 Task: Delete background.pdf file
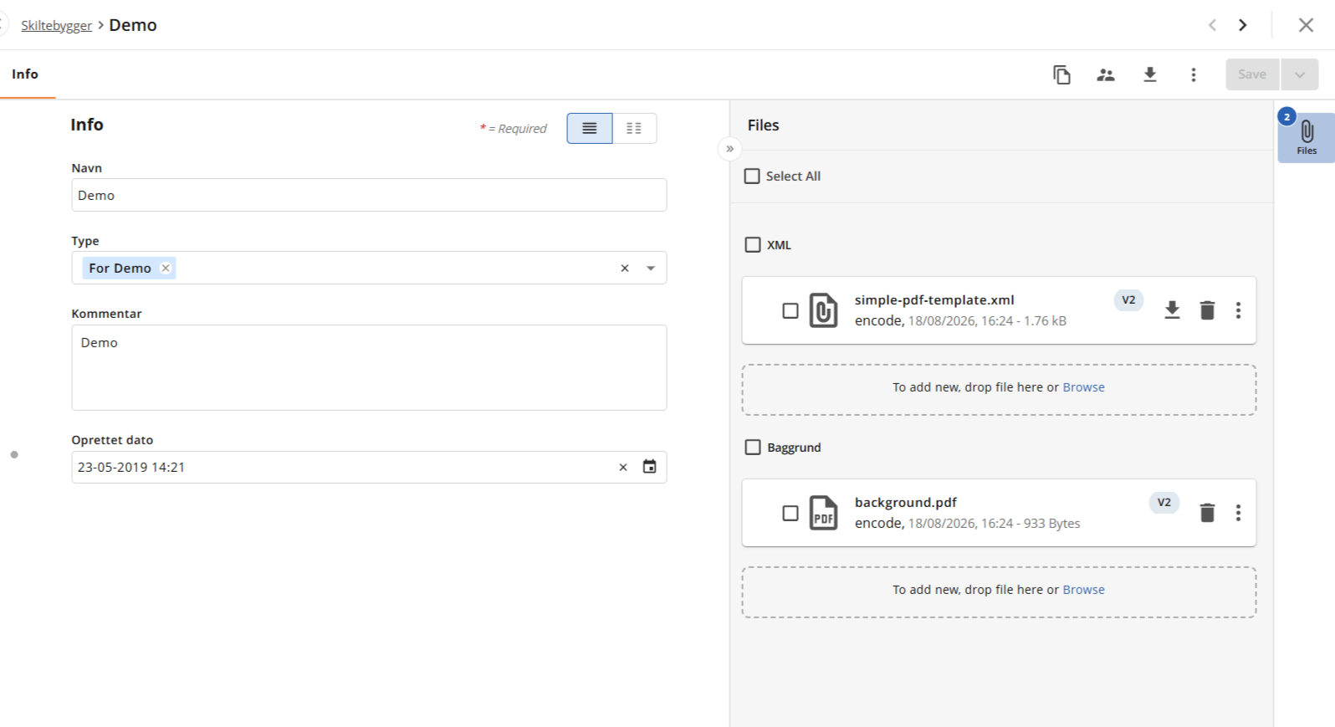(x=1207, y=513)
